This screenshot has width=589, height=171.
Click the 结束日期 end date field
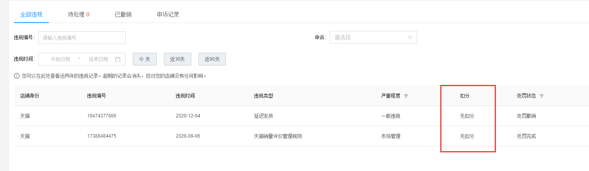pos(99,59)
